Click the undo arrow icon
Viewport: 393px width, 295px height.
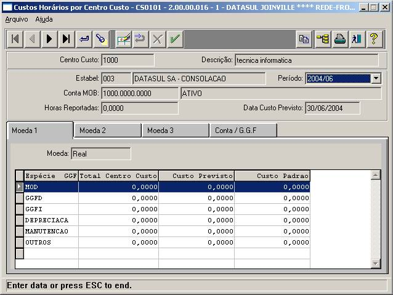coord(140,39)
